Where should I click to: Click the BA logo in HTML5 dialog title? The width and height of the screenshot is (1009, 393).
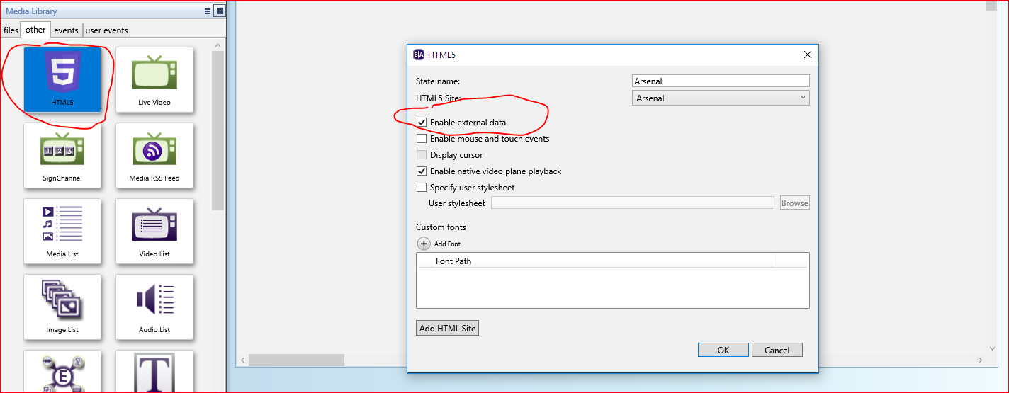[419, 55]
